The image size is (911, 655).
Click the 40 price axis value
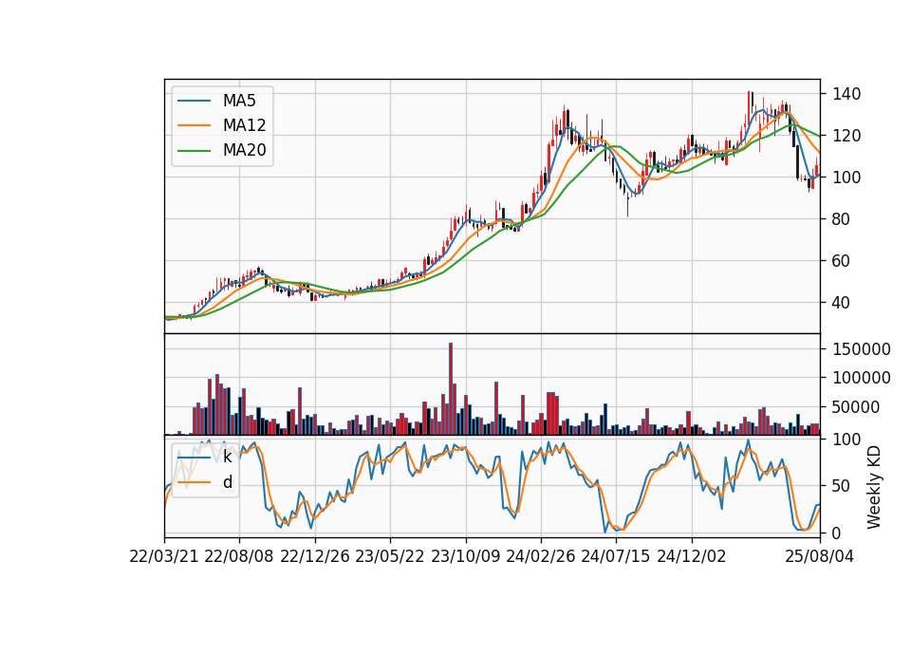coord(842,304)
